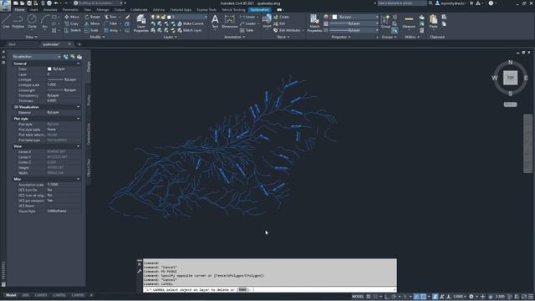Click the Stretch tool

pyautogui.click(x=73, y=30)
